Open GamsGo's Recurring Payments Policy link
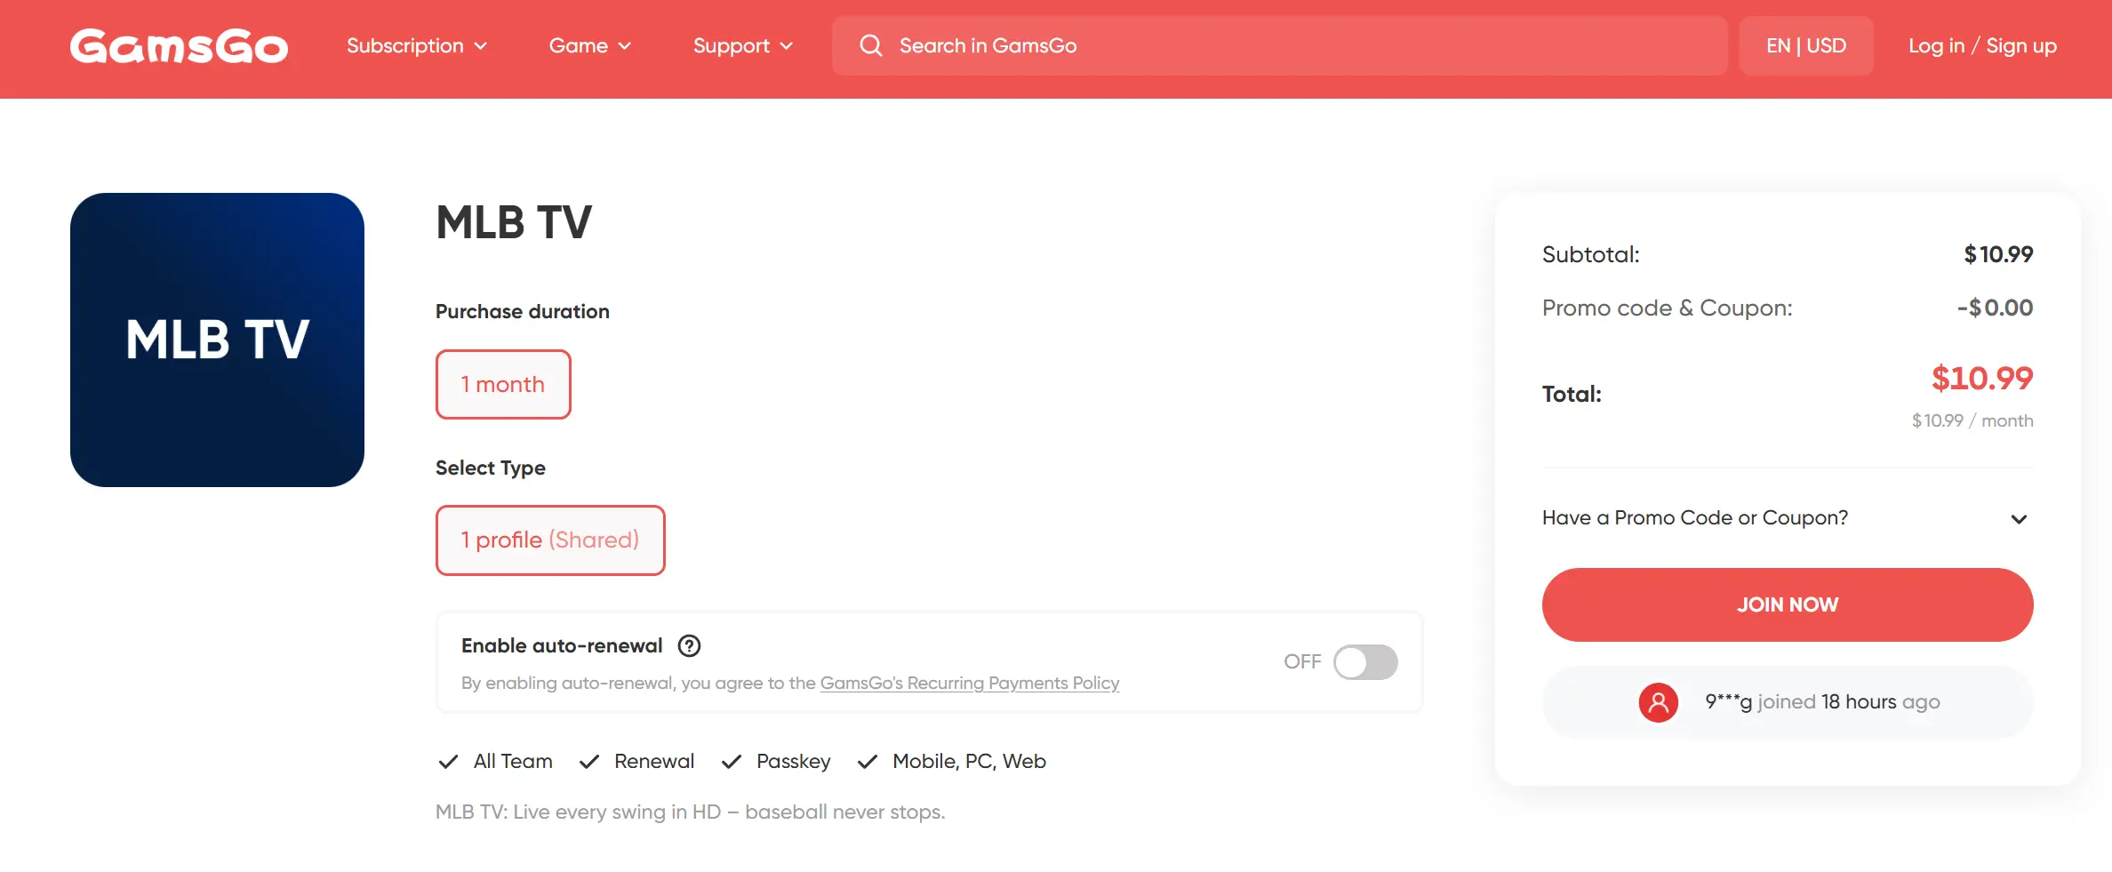 [x=970, y=683]
